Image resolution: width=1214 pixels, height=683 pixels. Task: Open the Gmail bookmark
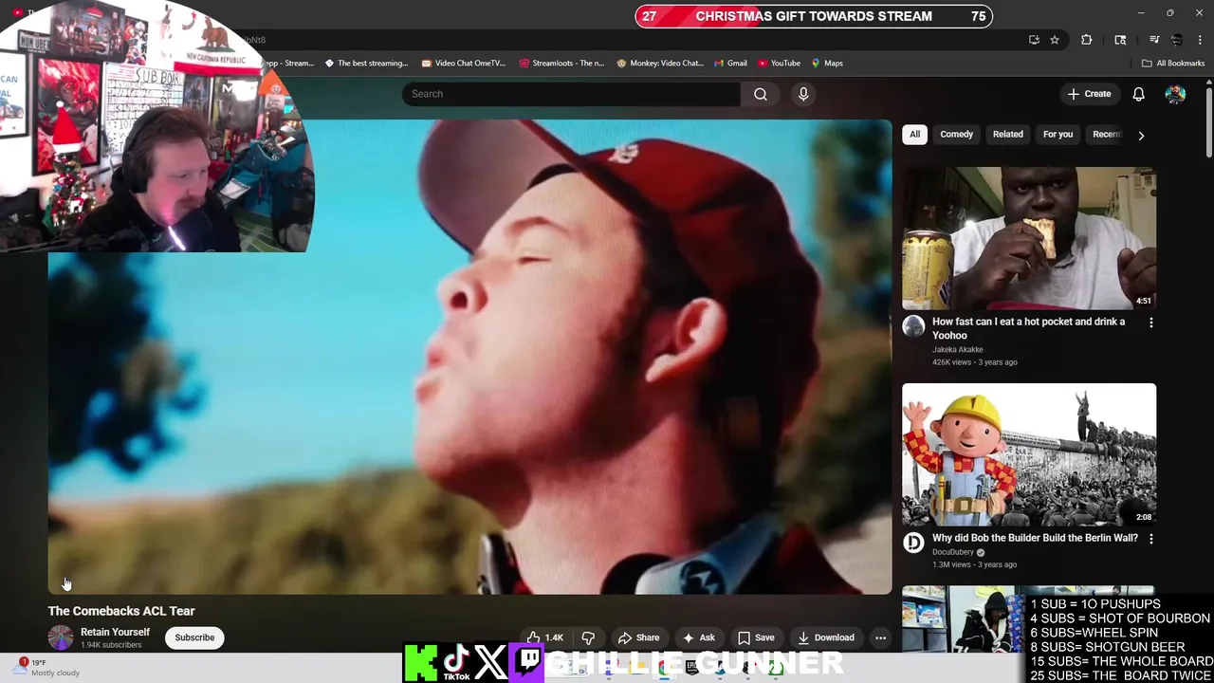pyautogui.click(x=730, y=64)
